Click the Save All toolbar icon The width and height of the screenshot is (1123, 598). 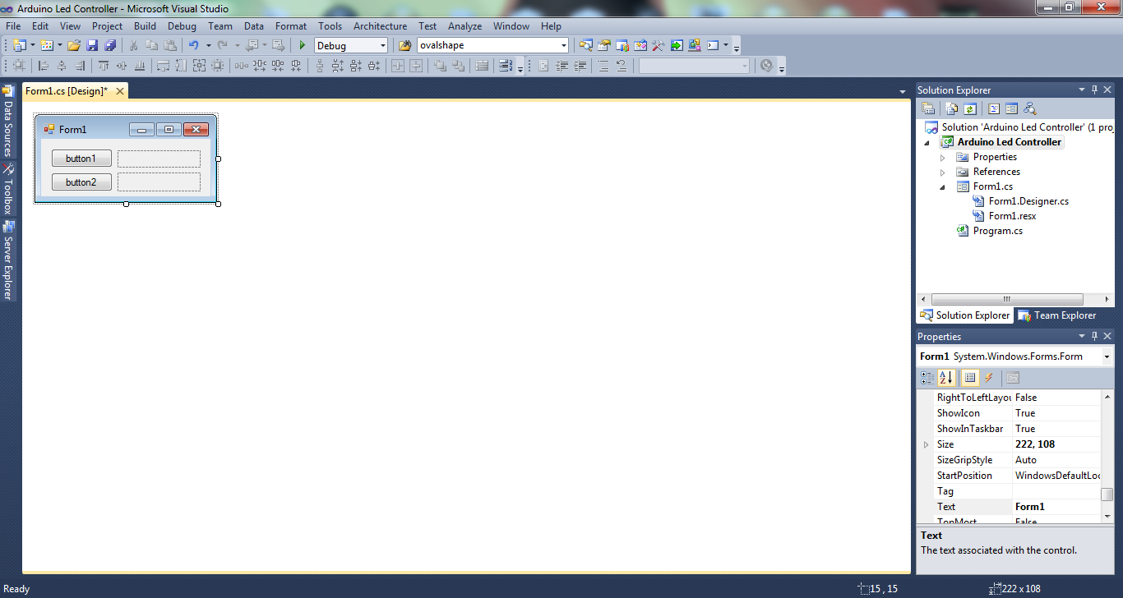109,46
